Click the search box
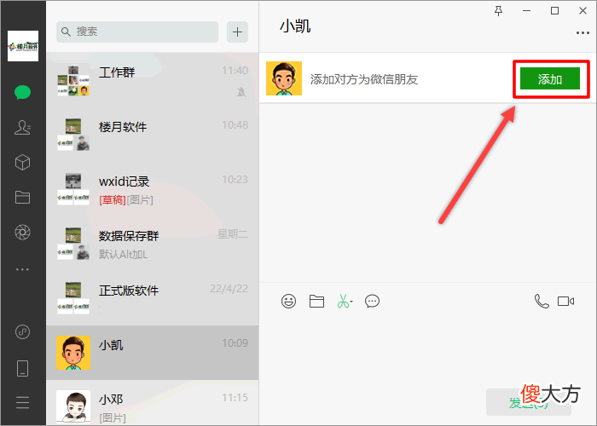Image resolution: width=597 pixels, height=426 pixels. [137, 32]
